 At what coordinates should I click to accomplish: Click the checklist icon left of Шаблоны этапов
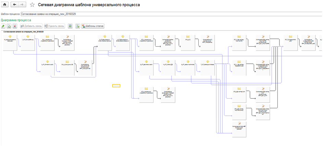[78, 26]
